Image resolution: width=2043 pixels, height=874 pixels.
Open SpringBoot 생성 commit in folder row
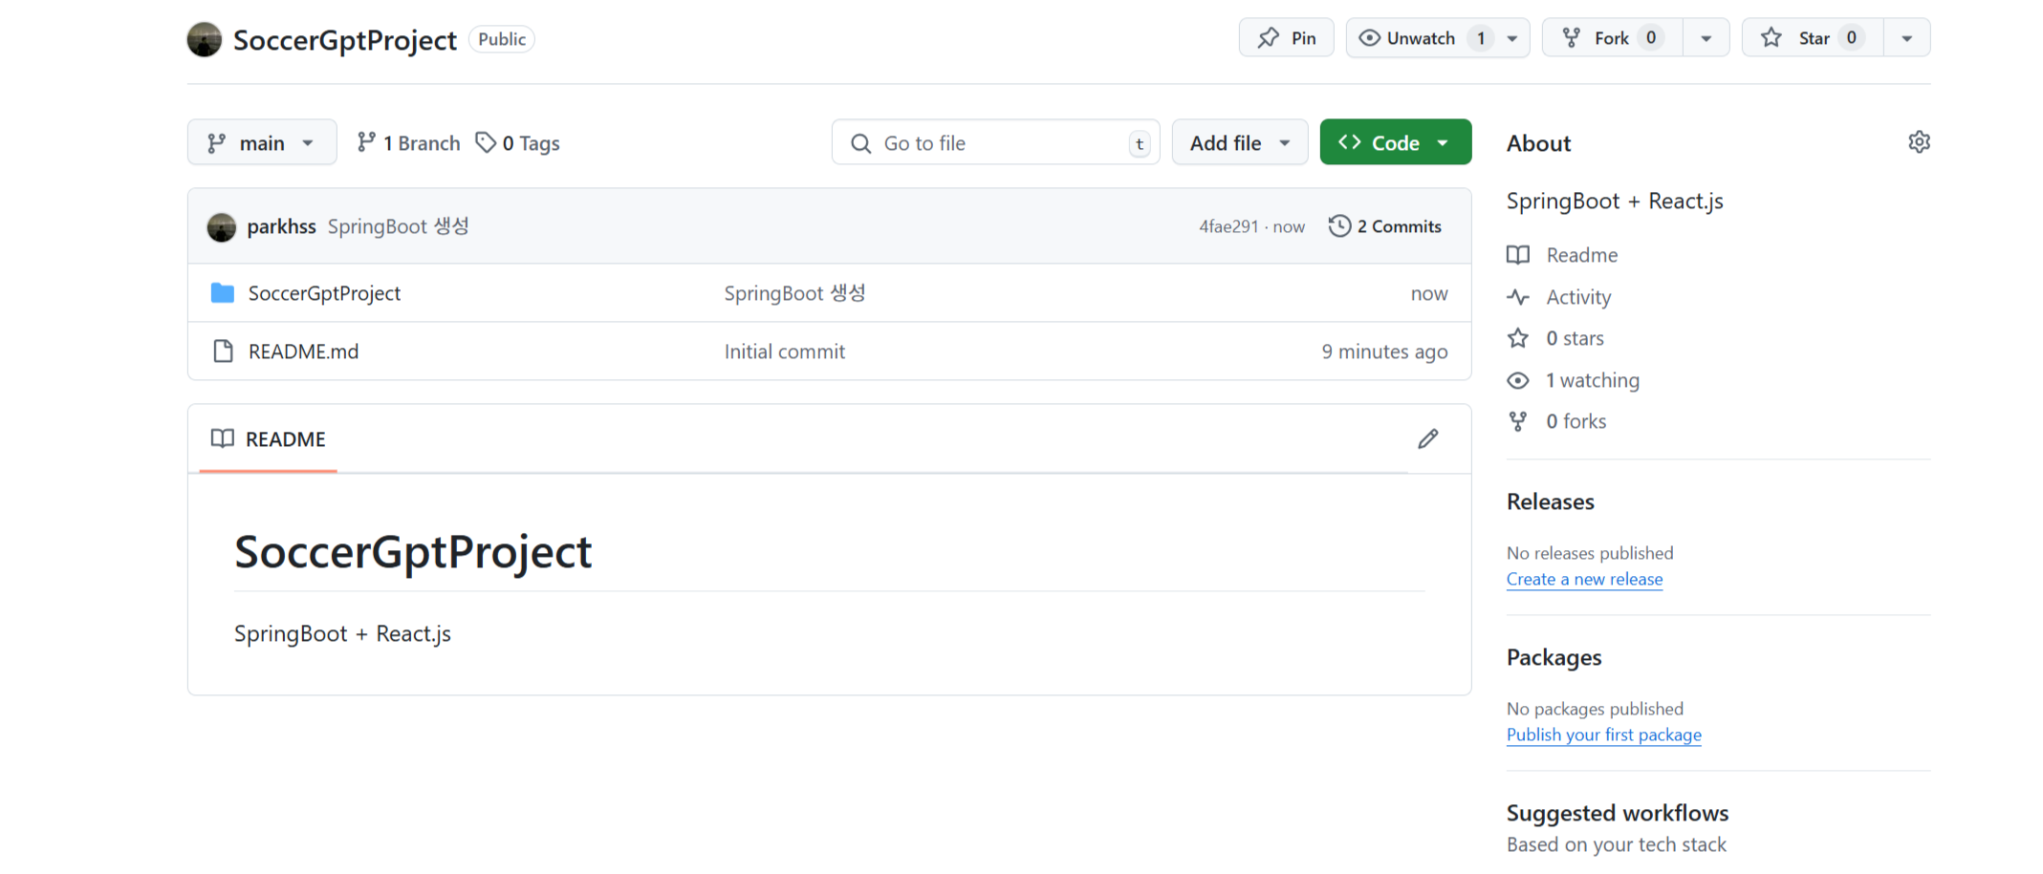tap(794, 293)
